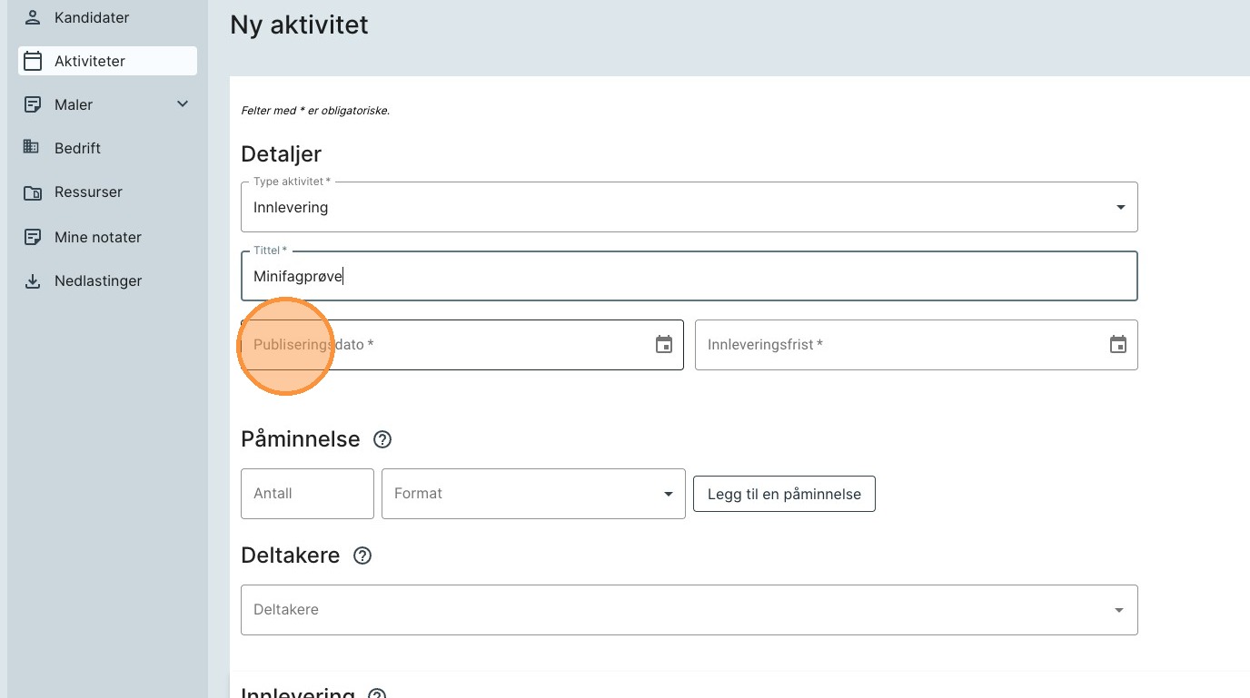Screen dimensions: 1250x698
Task: Click the Nedlastinger download icon
Action: (x=33, y=281)
